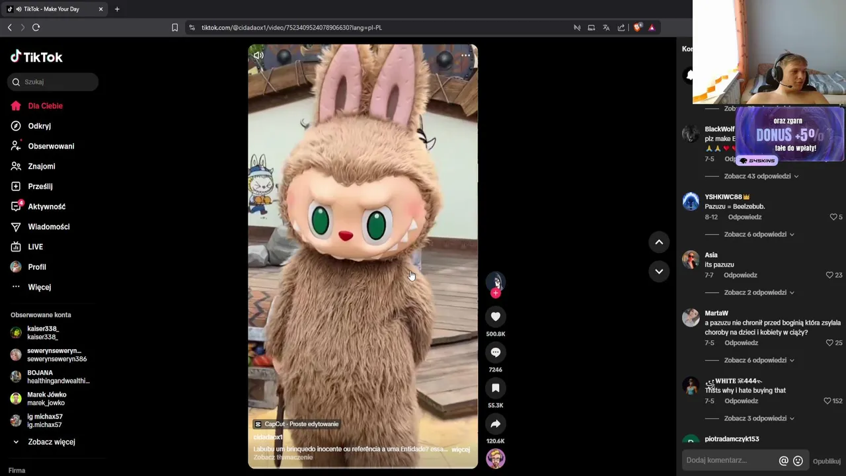The image size is (846, 476).
Task: Expand replies under MartaW's comment
Action: (759, 360)
